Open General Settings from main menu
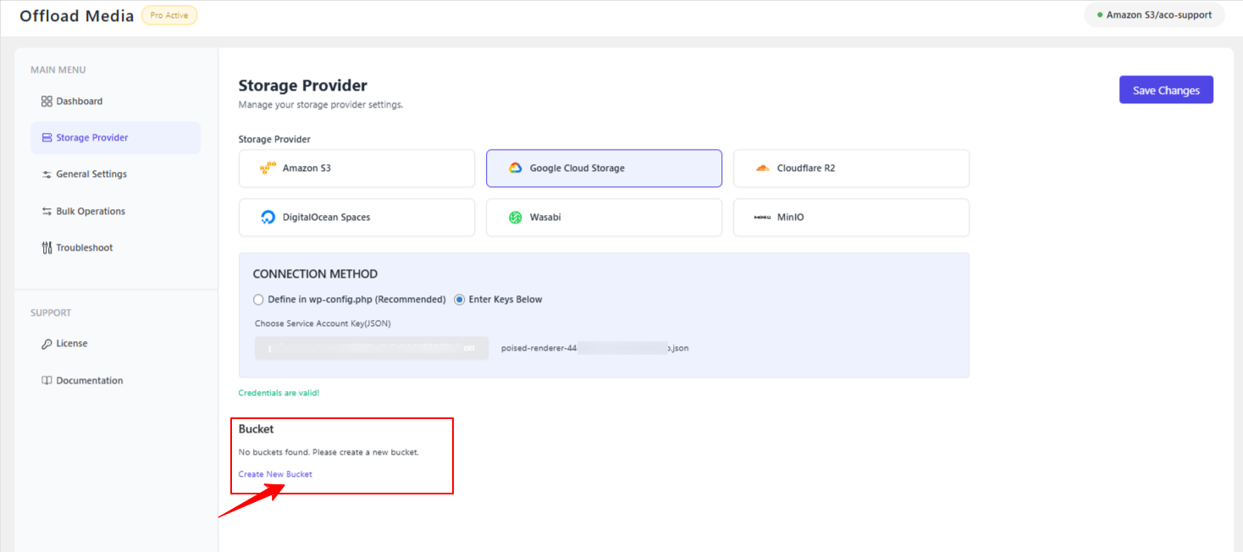Image resolution: width=1243 pixels, height=552 pixels. point(91,174)
